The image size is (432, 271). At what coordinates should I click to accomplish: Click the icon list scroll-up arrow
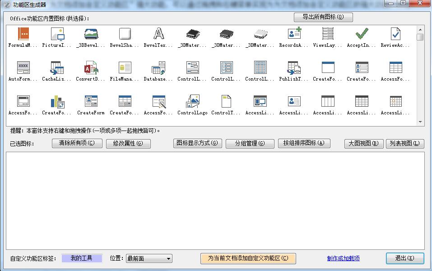point(420,29)
